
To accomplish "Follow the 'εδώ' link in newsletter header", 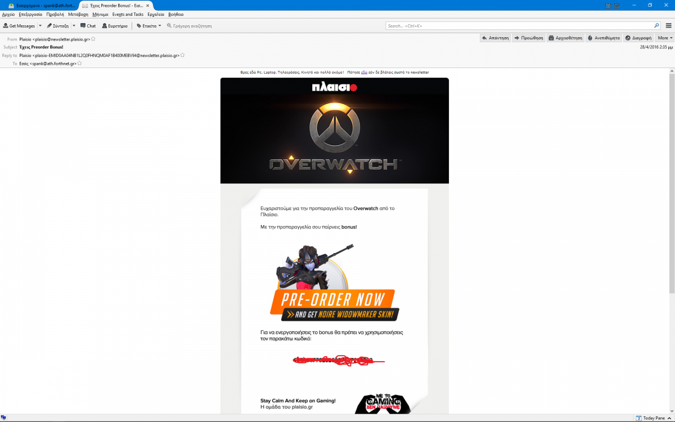I will tap(364, 73).
